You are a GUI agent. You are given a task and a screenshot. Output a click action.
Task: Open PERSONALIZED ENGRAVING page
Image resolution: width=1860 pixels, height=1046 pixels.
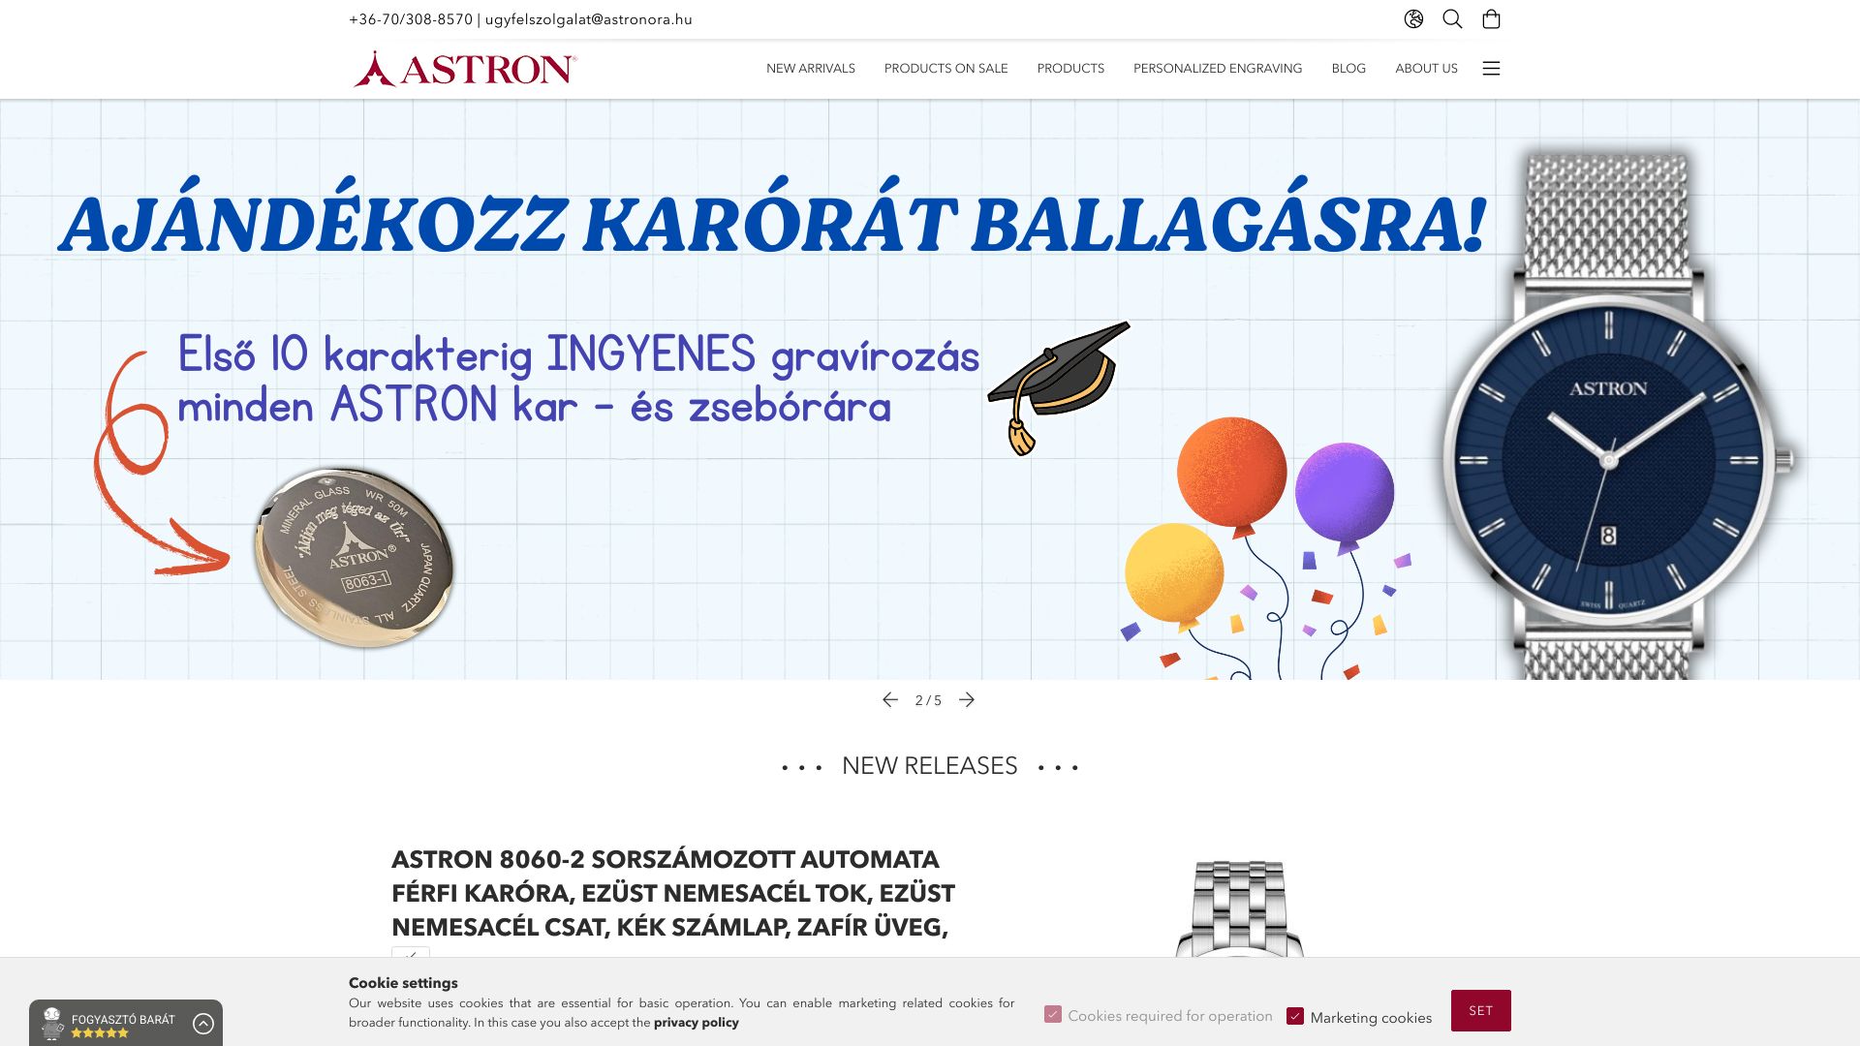tap(1218, 68)
